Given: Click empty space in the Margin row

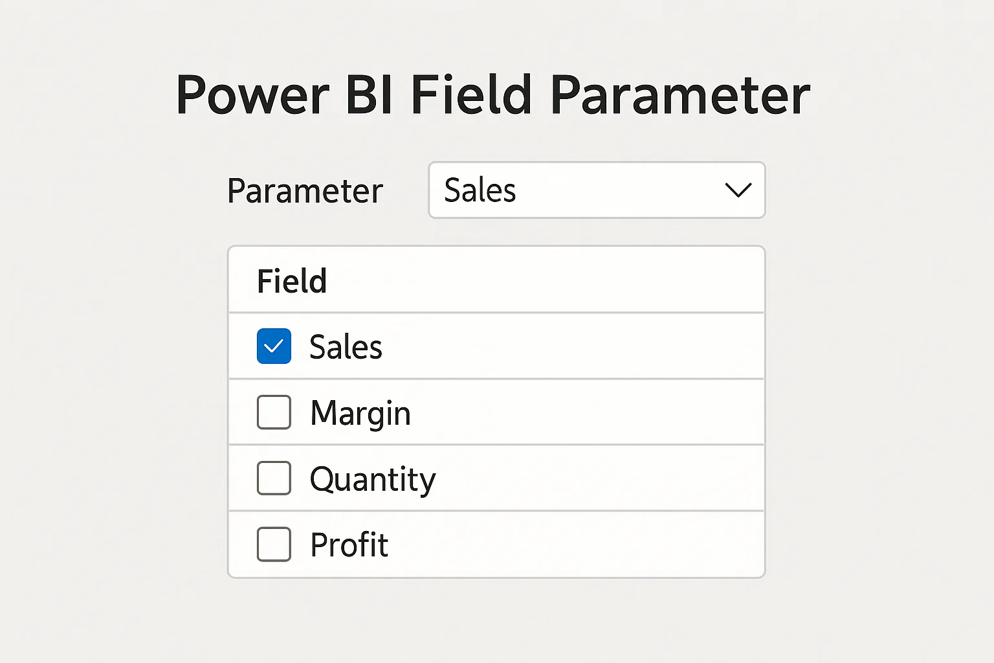Looking at the screenshot, I should coord(582,412).
